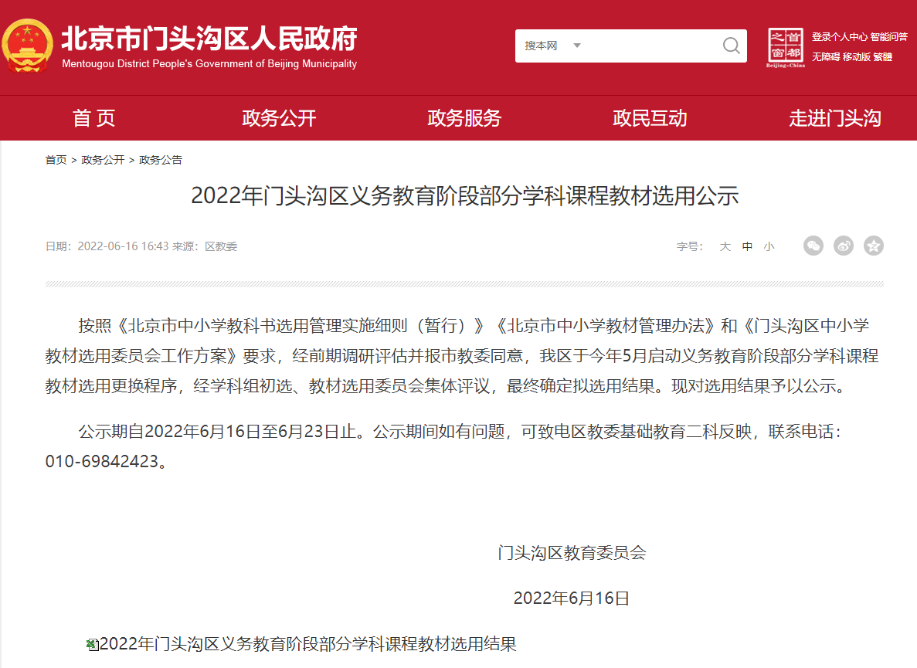Set font size to 中 (medium)
This screenshot has height=668, width=917.
click(x=747, y=247)
